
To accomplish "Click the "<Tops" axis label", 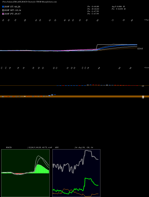I will (146, 20).
